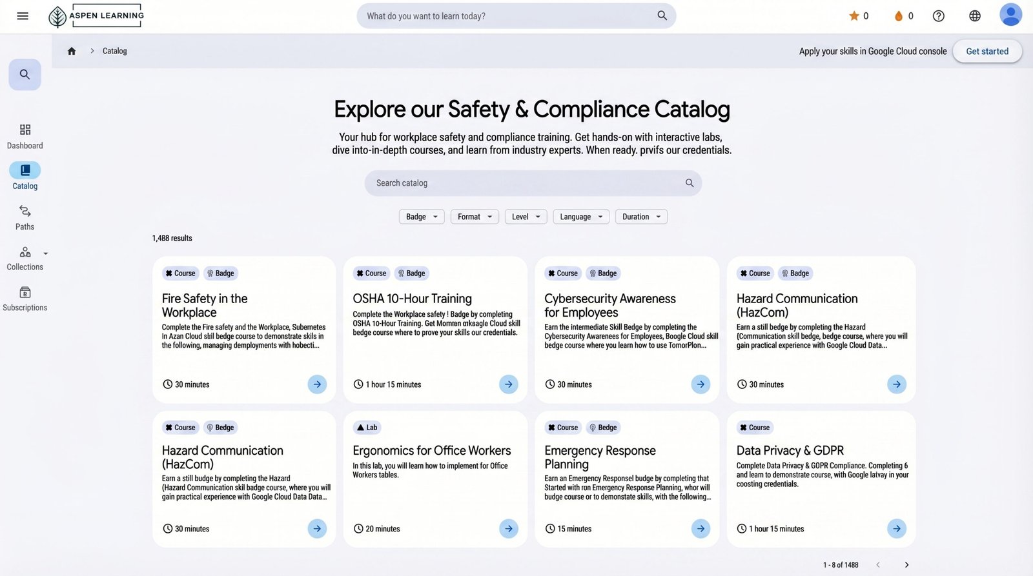Viewport: 1033px width, 576px height.
Task: Open the user profile avatar
Action: click(x=1010, y=15)
